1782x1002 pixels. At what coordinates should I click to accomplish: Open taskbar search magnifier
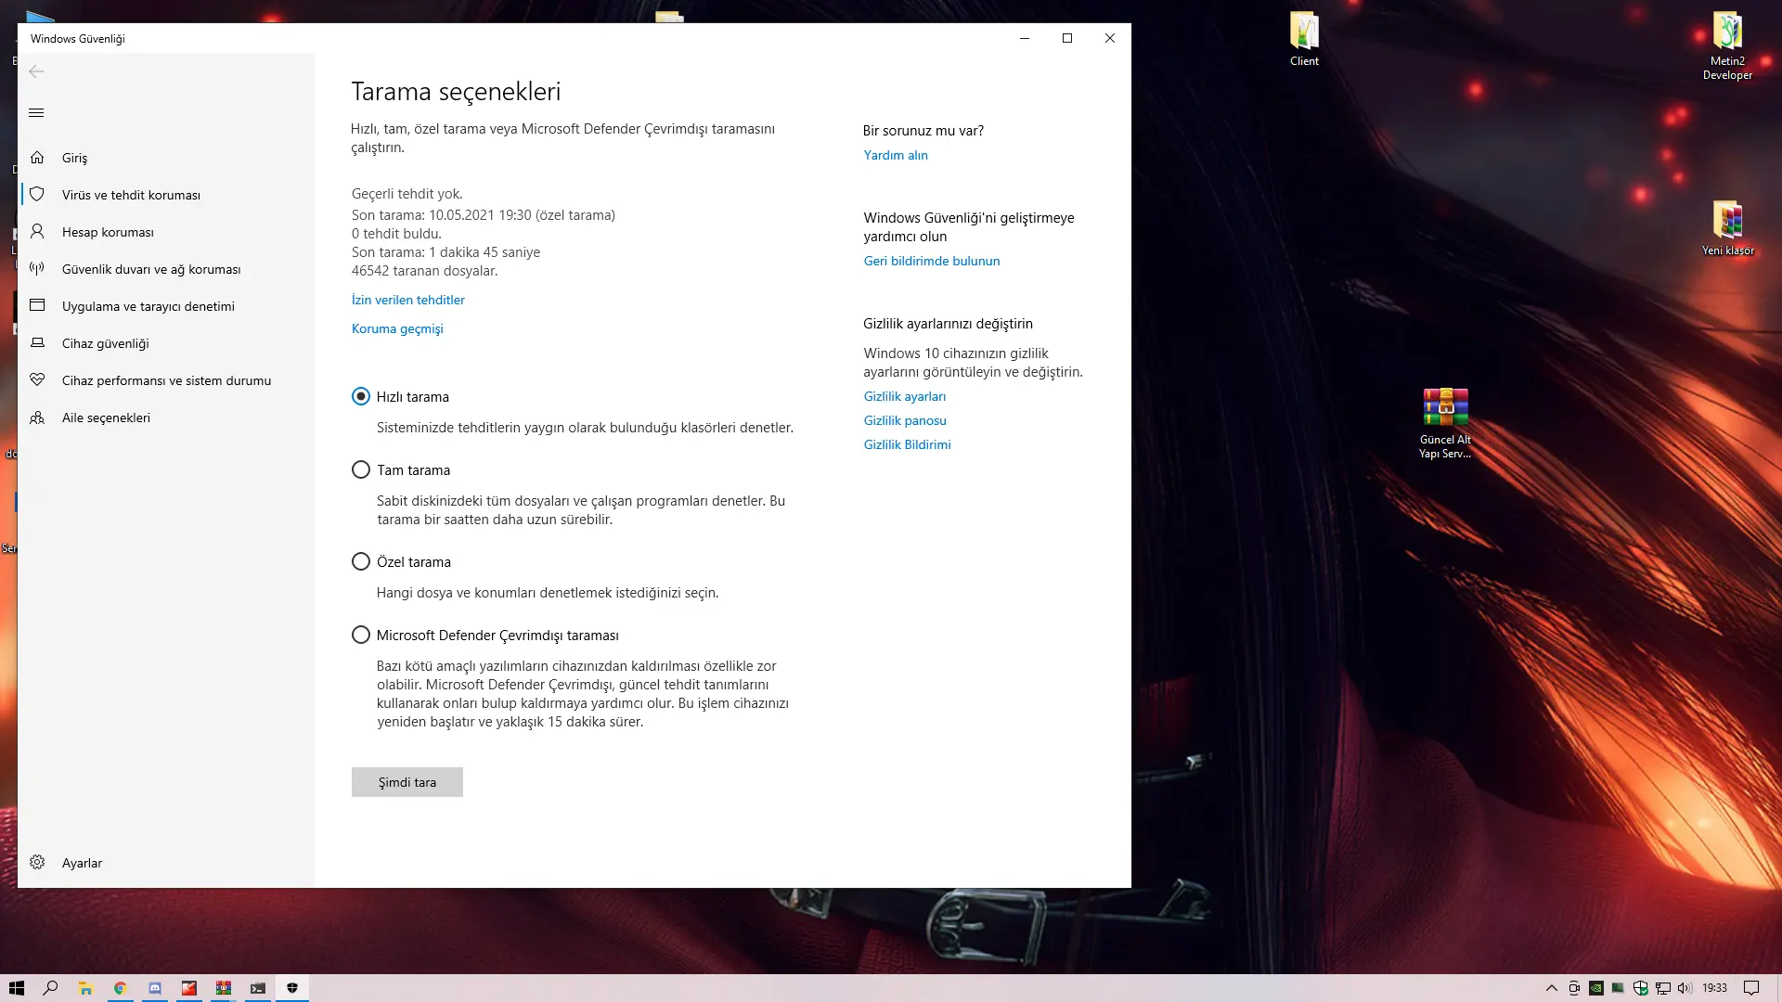pyautogui.click(x=51, y=988)
